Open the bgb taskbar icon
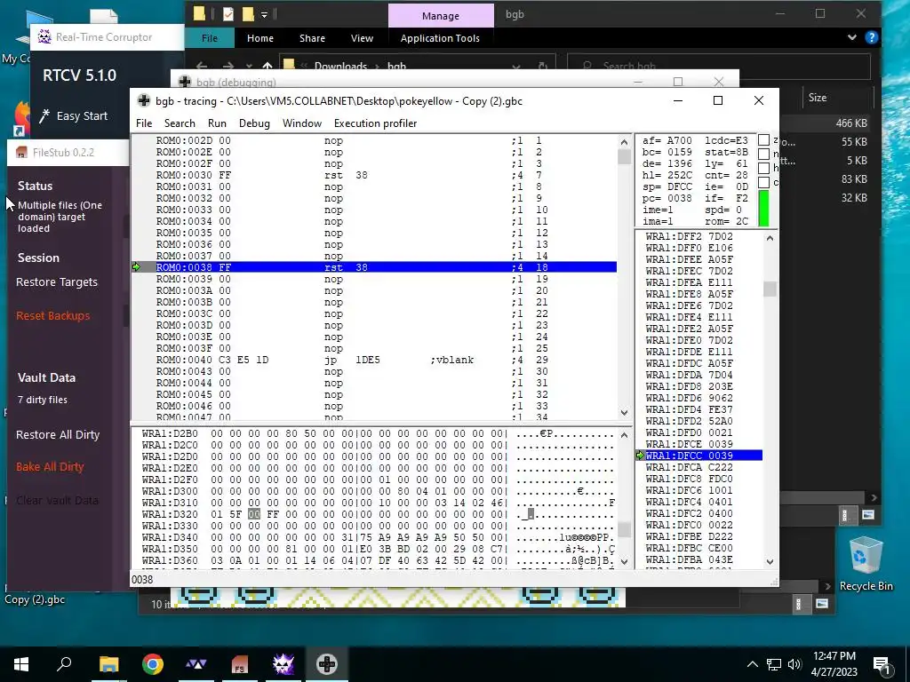 coord(327,664)
